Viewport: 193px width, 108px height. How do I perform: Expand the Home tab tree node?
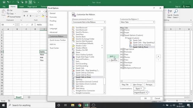pos(121,30)
